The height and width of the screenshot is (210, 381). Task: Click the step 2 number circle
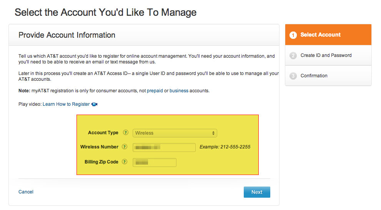[x=293, y=55]
